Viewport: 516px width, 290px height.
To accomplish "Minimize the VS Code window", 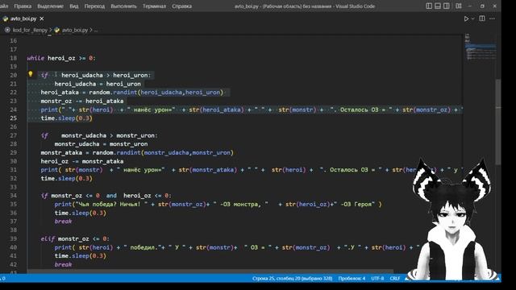I will click(470, 6).
